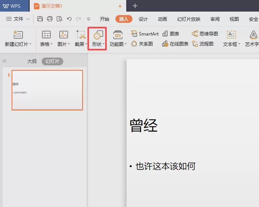Select the 截屏 screenshot tool
The image size is (259, 207).
click(x=81, y=38)
